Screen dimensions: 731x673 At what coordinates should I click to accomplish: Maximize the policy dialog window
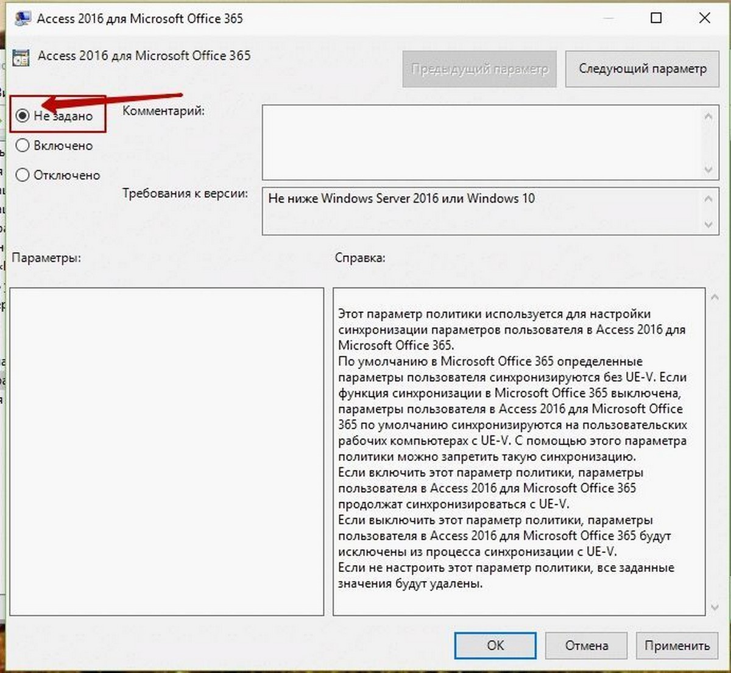[x=656, y=18]
